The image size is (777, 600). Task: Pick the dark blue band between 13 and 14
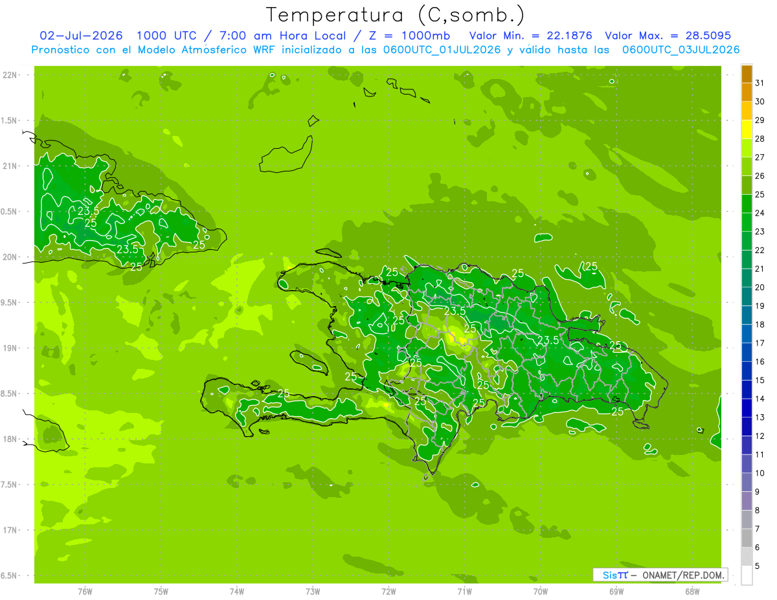[x=747, y=408]
